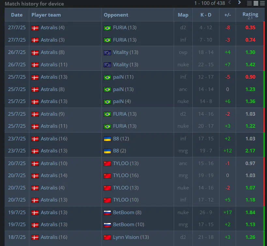This screenshot has height=246, width=267.
Task: Click Denmark flag beside Astralis (10)
Action: (x=35, y=164)
